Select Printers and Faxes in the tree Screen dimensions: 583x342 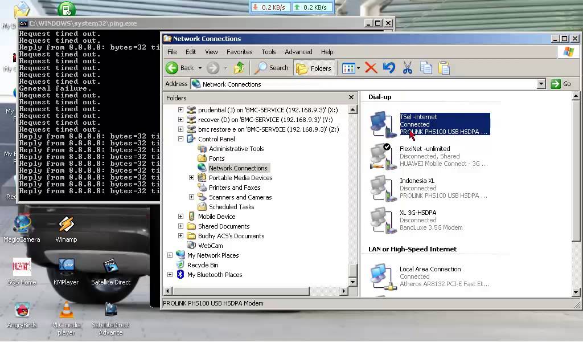tap(235, 188)
